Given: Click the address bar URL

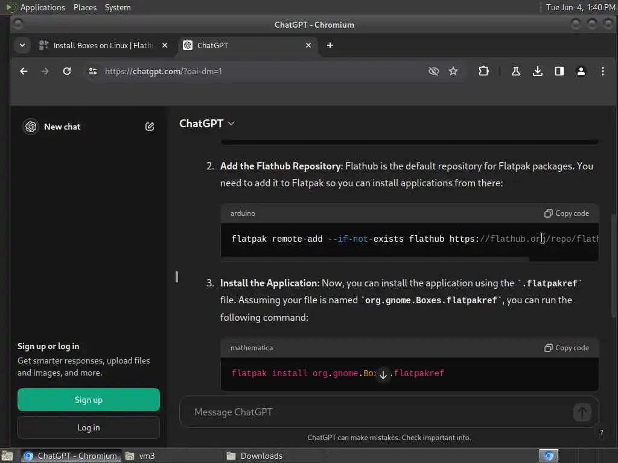Looking at the screenshot, I should 163,71.
